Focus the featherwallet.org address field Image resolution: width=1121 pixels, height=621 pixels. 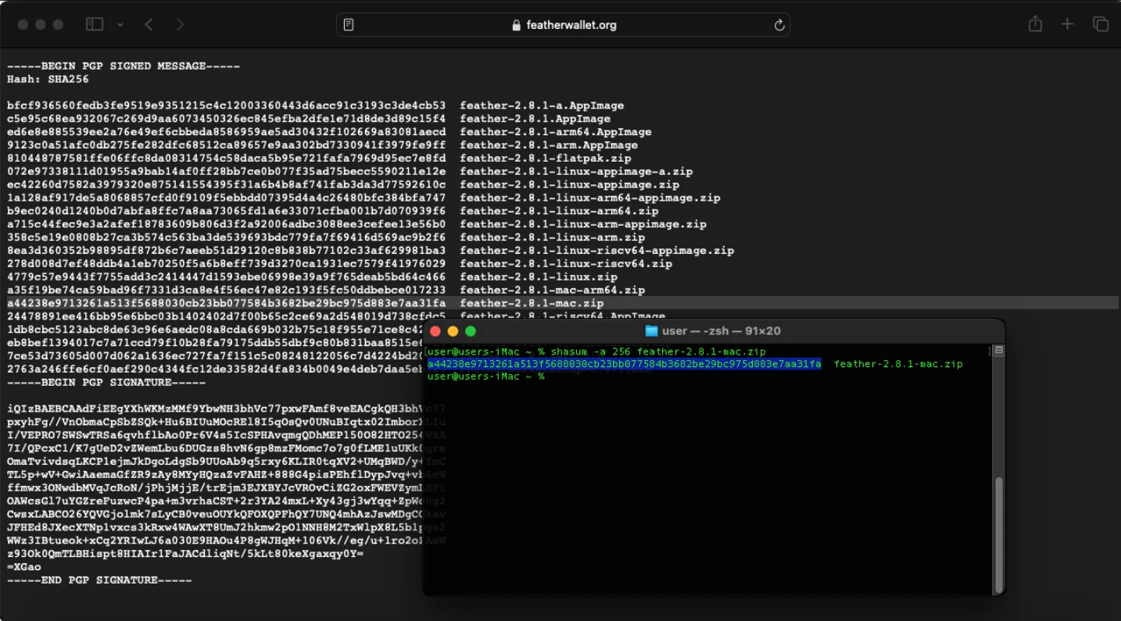click(x=563, y=25)
